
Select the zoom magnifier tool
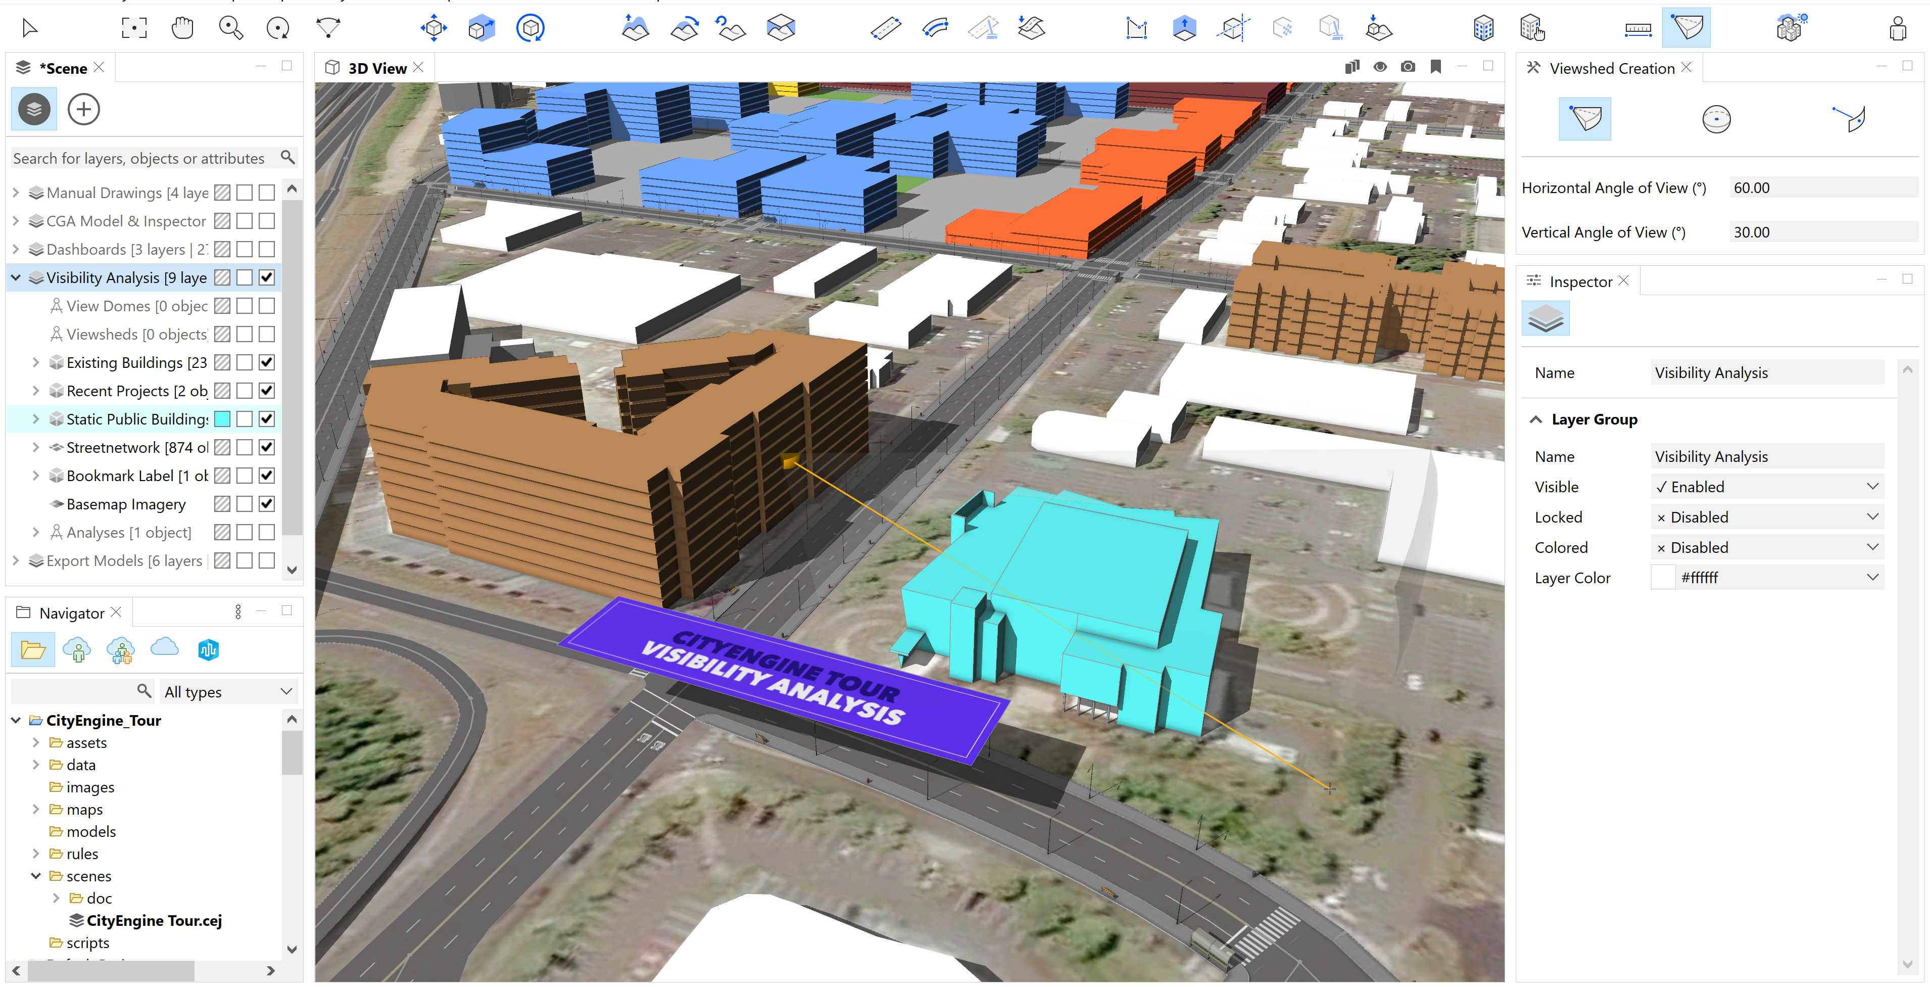click(231, 28)
